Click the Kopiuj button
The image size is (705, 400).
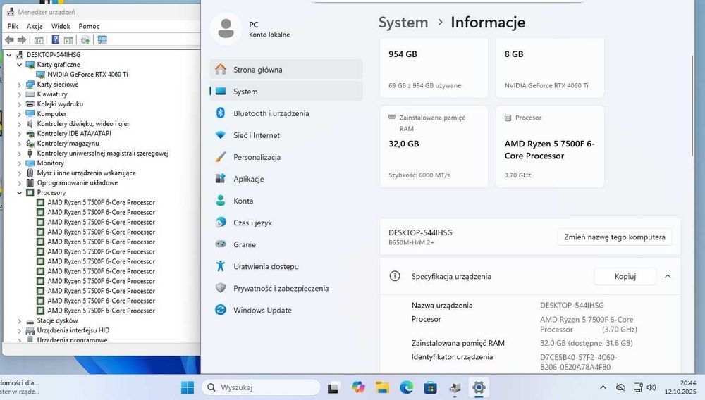[x=625, y=277]
